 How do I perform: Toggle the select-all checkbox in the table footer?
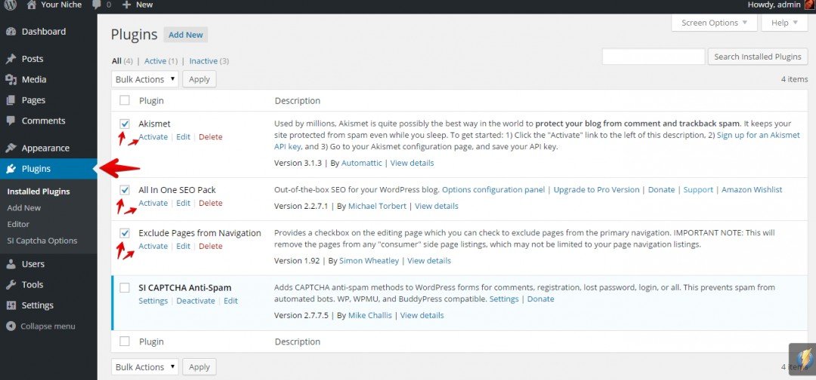(125, 342)
